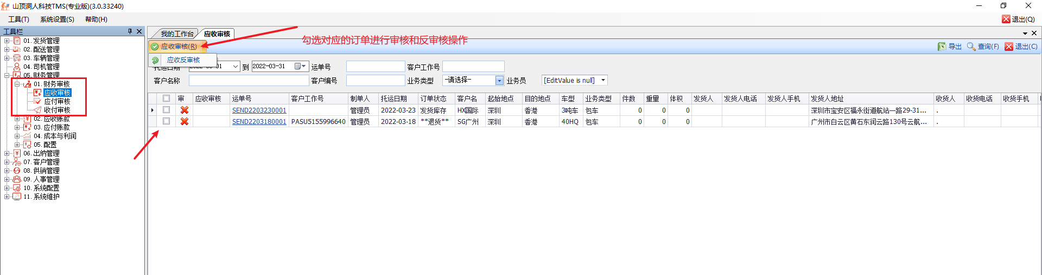Open the 系统设置(S) menu
This screenshot has height=275, width=1042.
[57, 19]
